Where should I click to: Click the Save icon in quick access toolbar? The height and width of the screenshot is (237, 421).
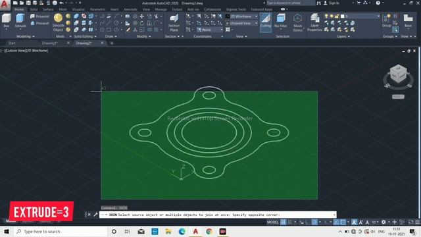[28, 3]
